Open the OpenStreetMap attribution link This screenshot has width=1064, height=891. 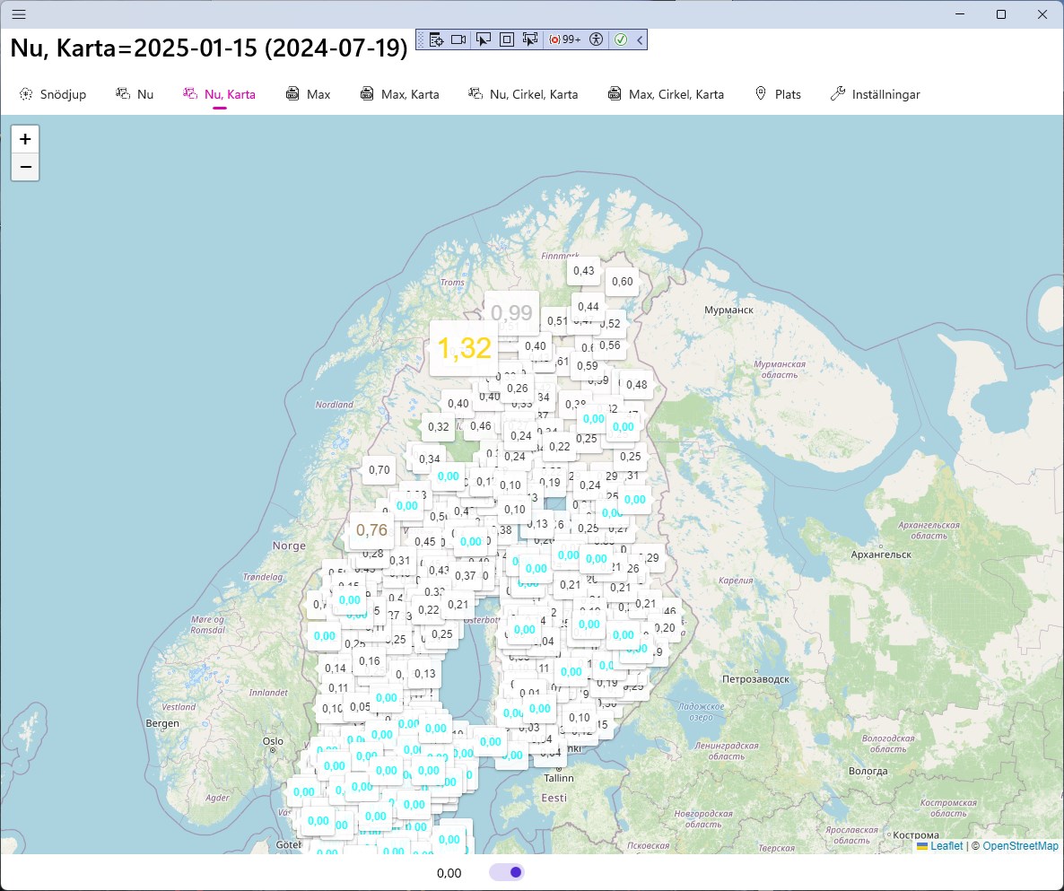pyautogui.click(x=1020, y=846)
